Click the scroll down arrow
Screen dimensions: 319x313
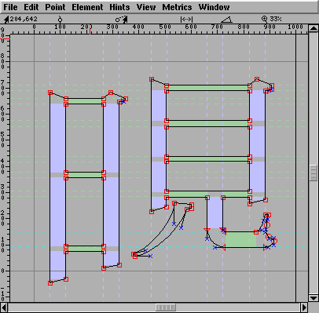coord(313,297)
